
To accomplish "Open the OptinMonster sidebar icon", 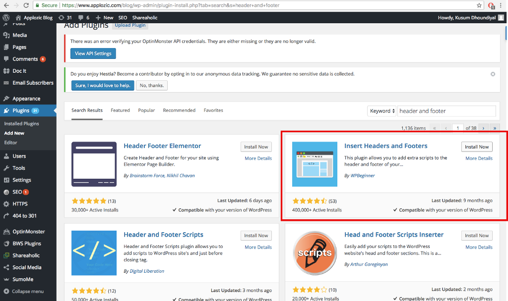I will coord(6,231).
